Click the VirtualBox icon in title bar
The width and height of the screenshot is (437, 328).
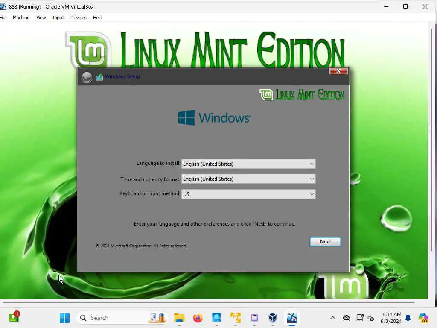(3, 6)
